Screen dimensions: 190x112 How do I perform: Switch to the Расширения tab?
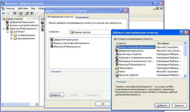pos(82,17)
